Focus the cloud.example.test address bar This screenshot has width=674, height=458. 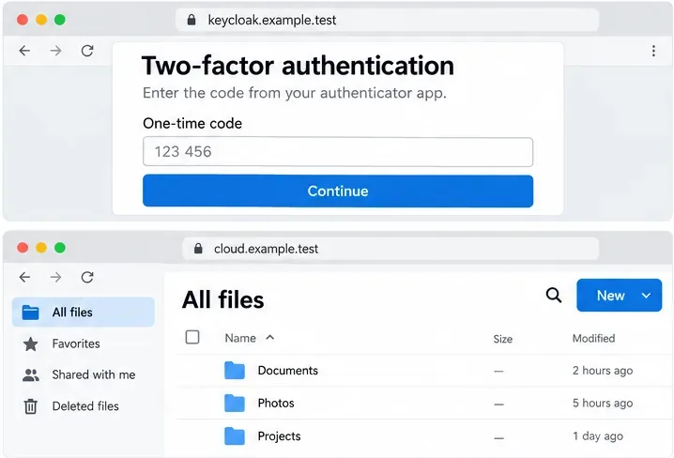[391, 249]
